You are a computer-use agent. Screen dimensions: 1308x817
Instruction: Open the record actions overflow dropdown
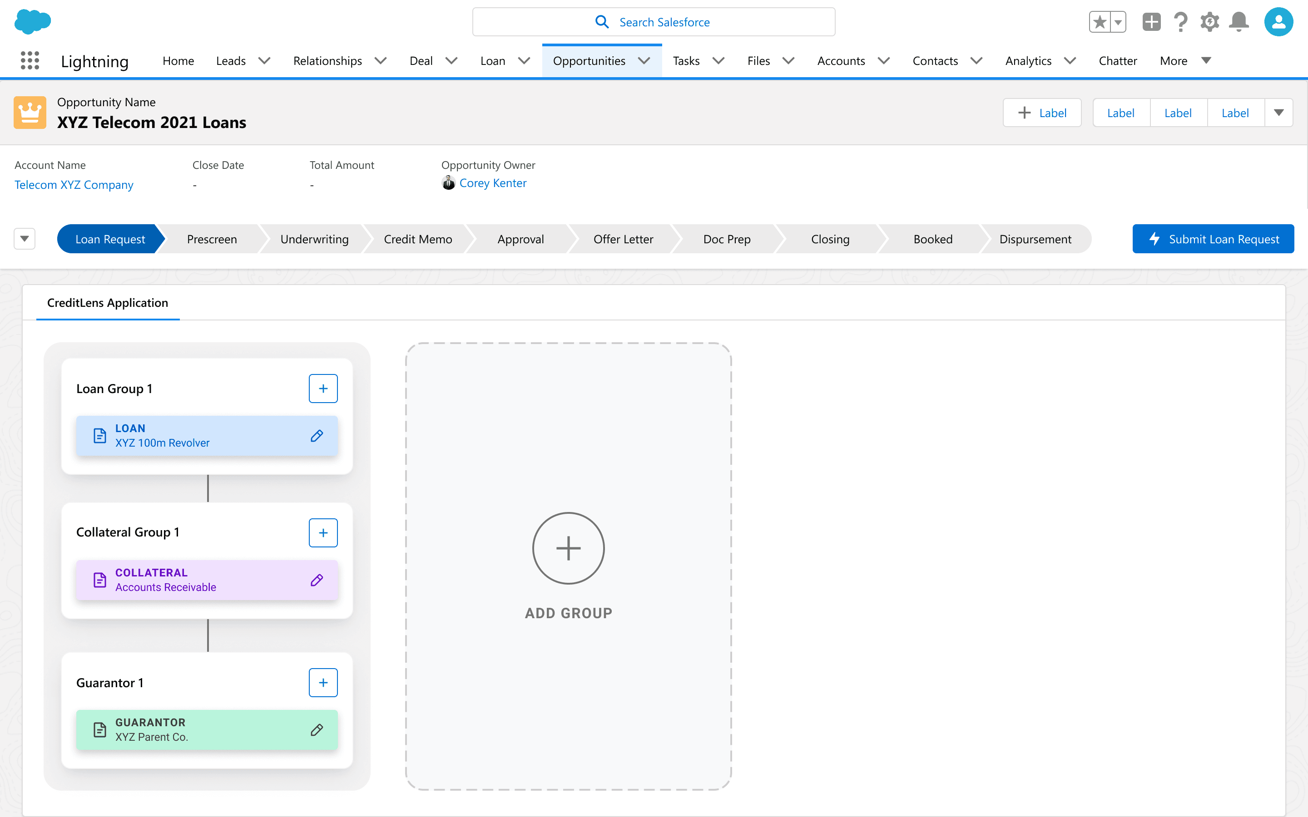[x=1279, y=113]
